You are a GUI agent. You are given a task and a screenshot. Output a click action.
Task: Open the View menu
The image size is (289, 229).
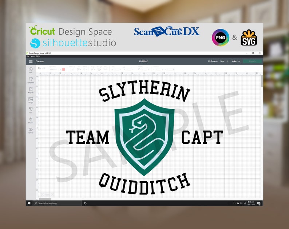(x=33, y=56)
